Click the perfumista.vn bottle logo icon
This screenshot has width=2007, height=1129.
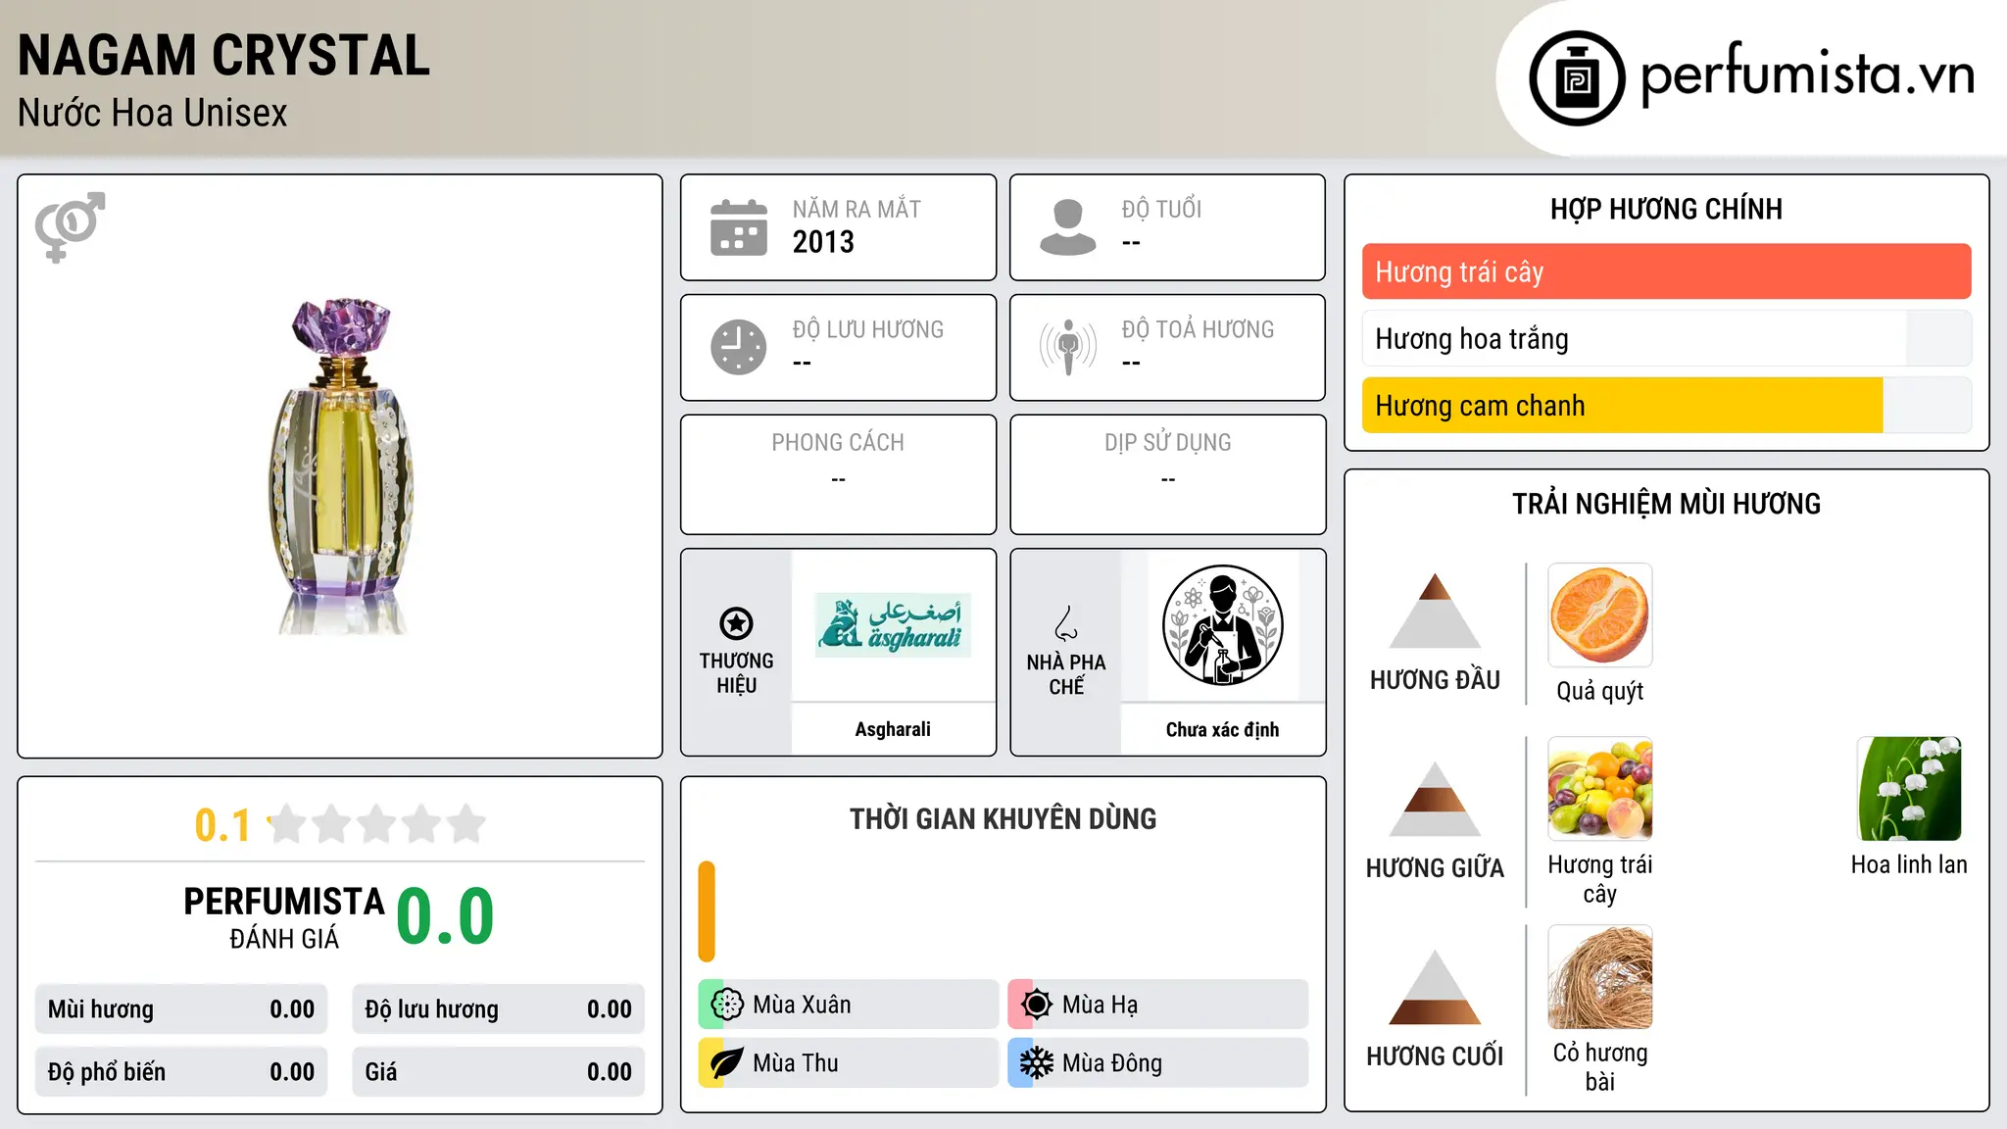1577,78
